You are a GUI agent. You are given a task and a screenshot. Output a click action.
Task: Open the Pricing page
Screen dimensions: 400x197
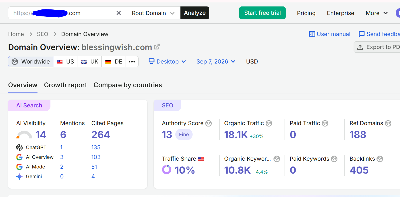(x=306, y=13)
